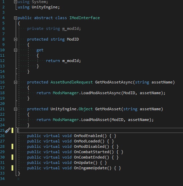
Task: Collapse the ModID property block
Action: click(15, 40)
